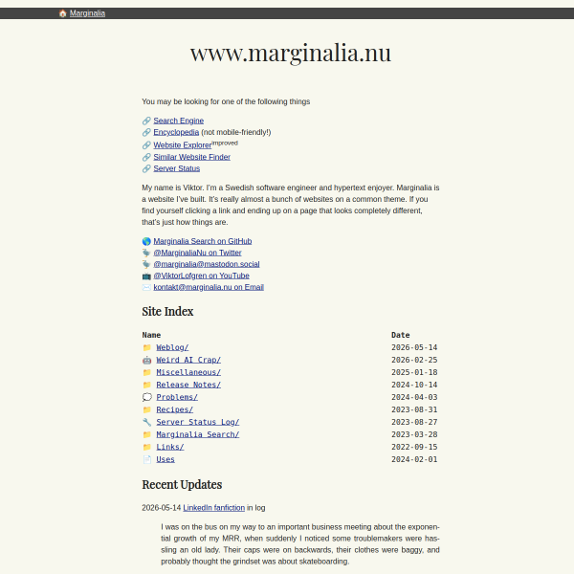
Task: Click folder icon beside Recipes/
Action: [146, 409]
